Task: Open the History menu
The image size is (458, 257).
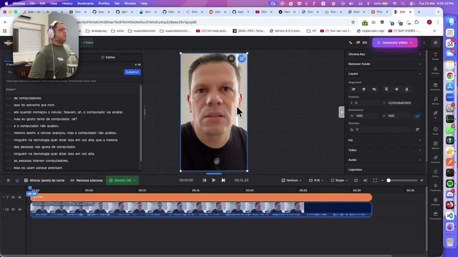Action: (67, 3)
